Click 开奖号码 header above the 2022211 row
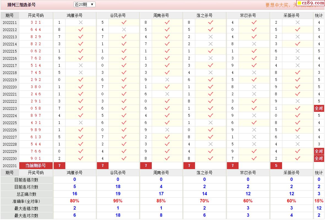This screenshot has height=220, width=325. point(36,15)
